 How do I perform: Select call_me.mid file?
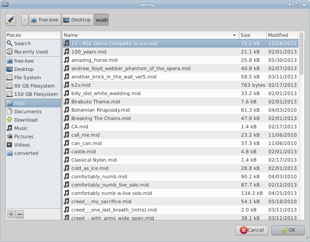click(x=180, y=135)
